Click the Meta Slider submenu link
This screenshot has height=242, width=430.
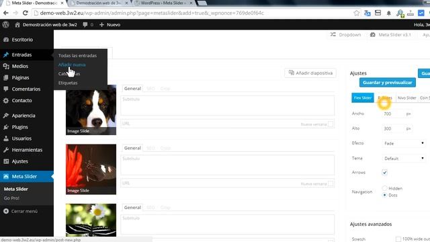[16, 189]
